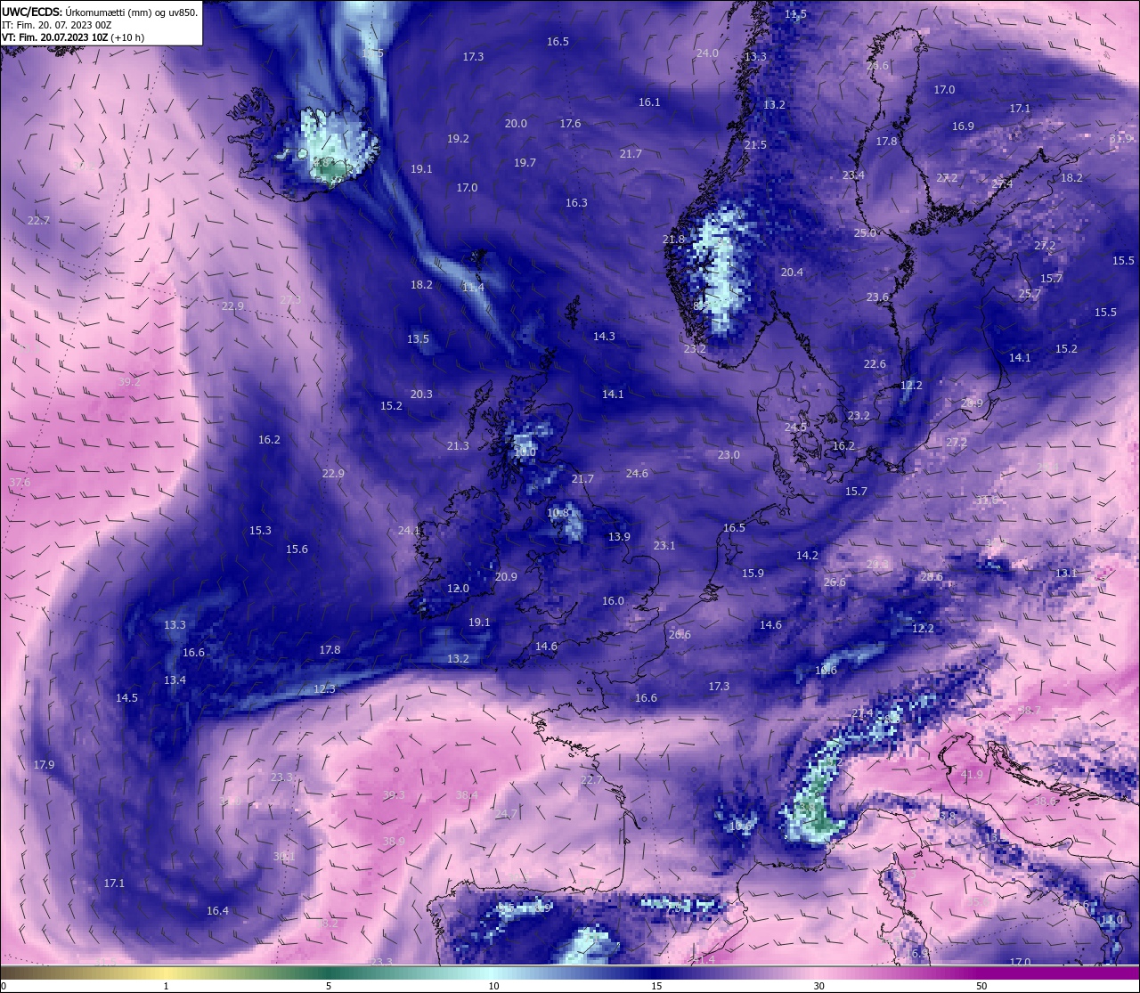This screenshot has width=1140, height=993.
Task: Click the map value 24.1
Action: coord(409,531)
